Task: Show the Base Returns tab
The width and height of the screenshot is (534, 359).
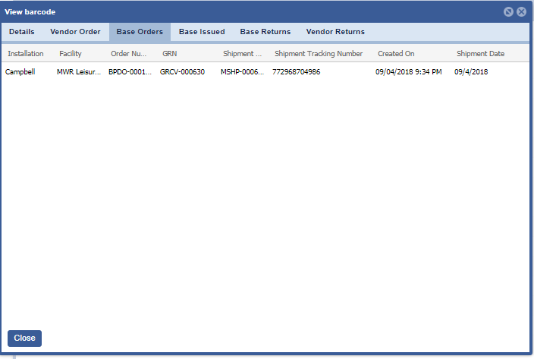Action: [x=265, y=32]
